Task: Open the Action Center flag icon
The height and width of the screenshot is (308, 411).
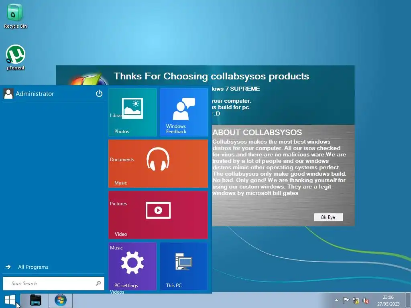Action: [346, 300]
